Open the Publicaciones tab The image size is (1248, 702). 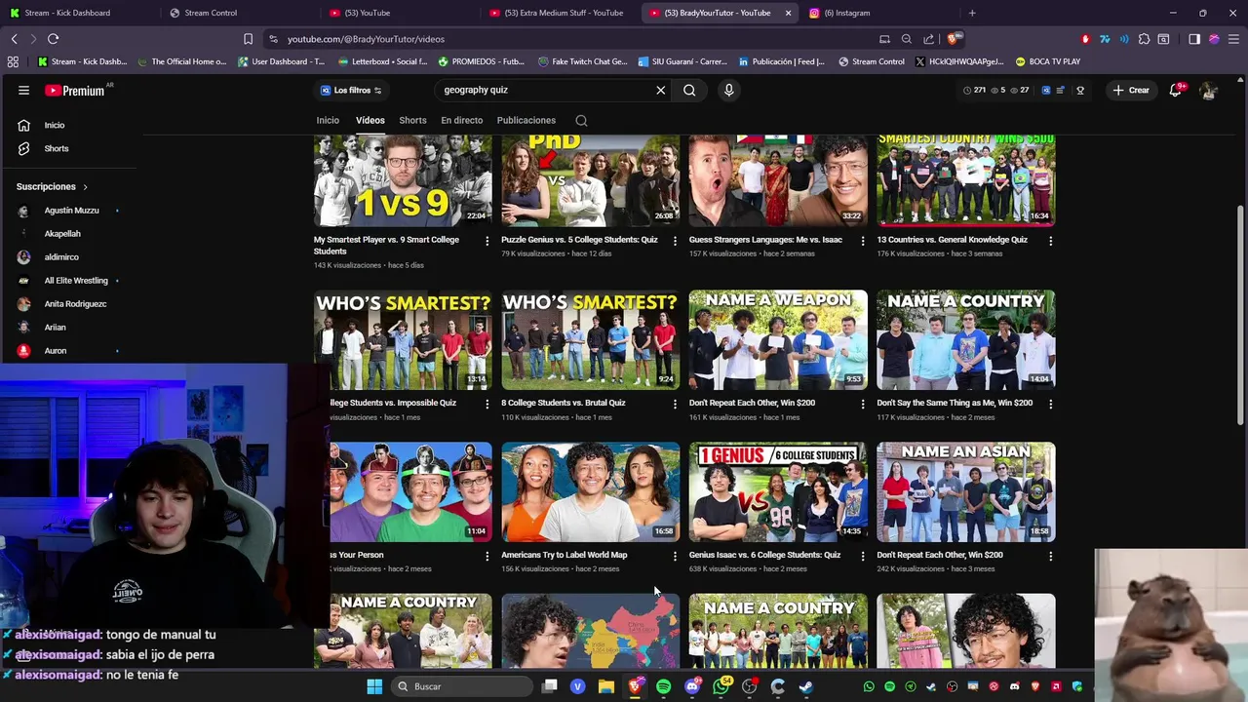(x=526, y=120)
